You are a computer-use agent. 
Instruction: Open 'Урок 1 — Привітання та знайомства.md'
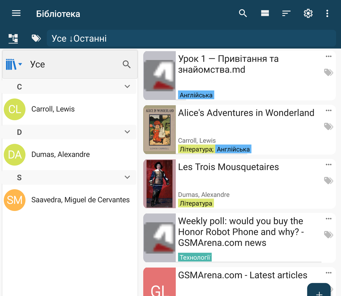click(228, 64)
